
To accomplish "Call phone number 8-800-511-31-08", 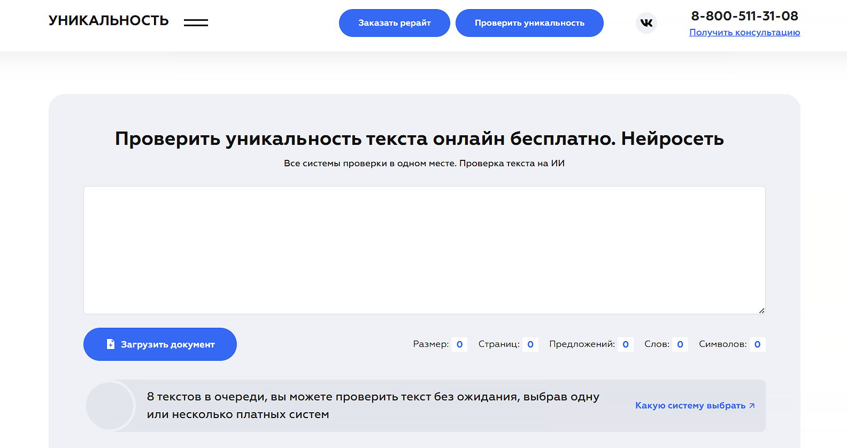I will [x=744, y=16].
